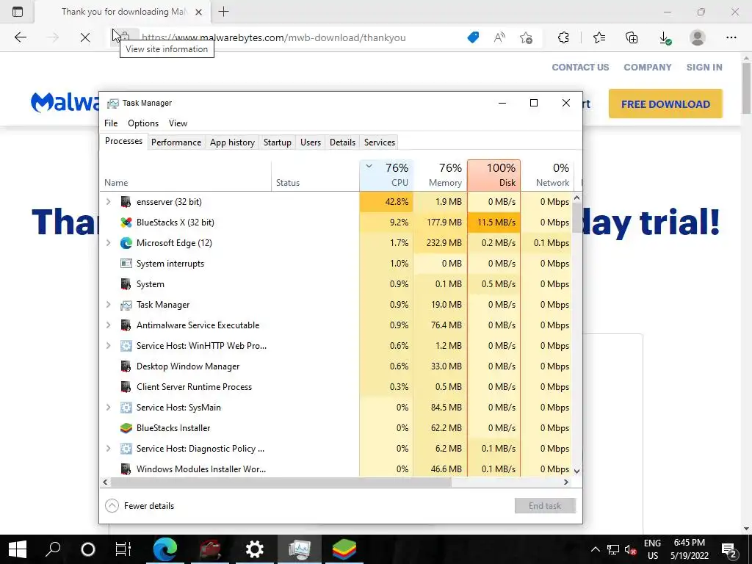Add this page to favorites
The width and height of the screenshot is (752, 564).
pos(526,37)
